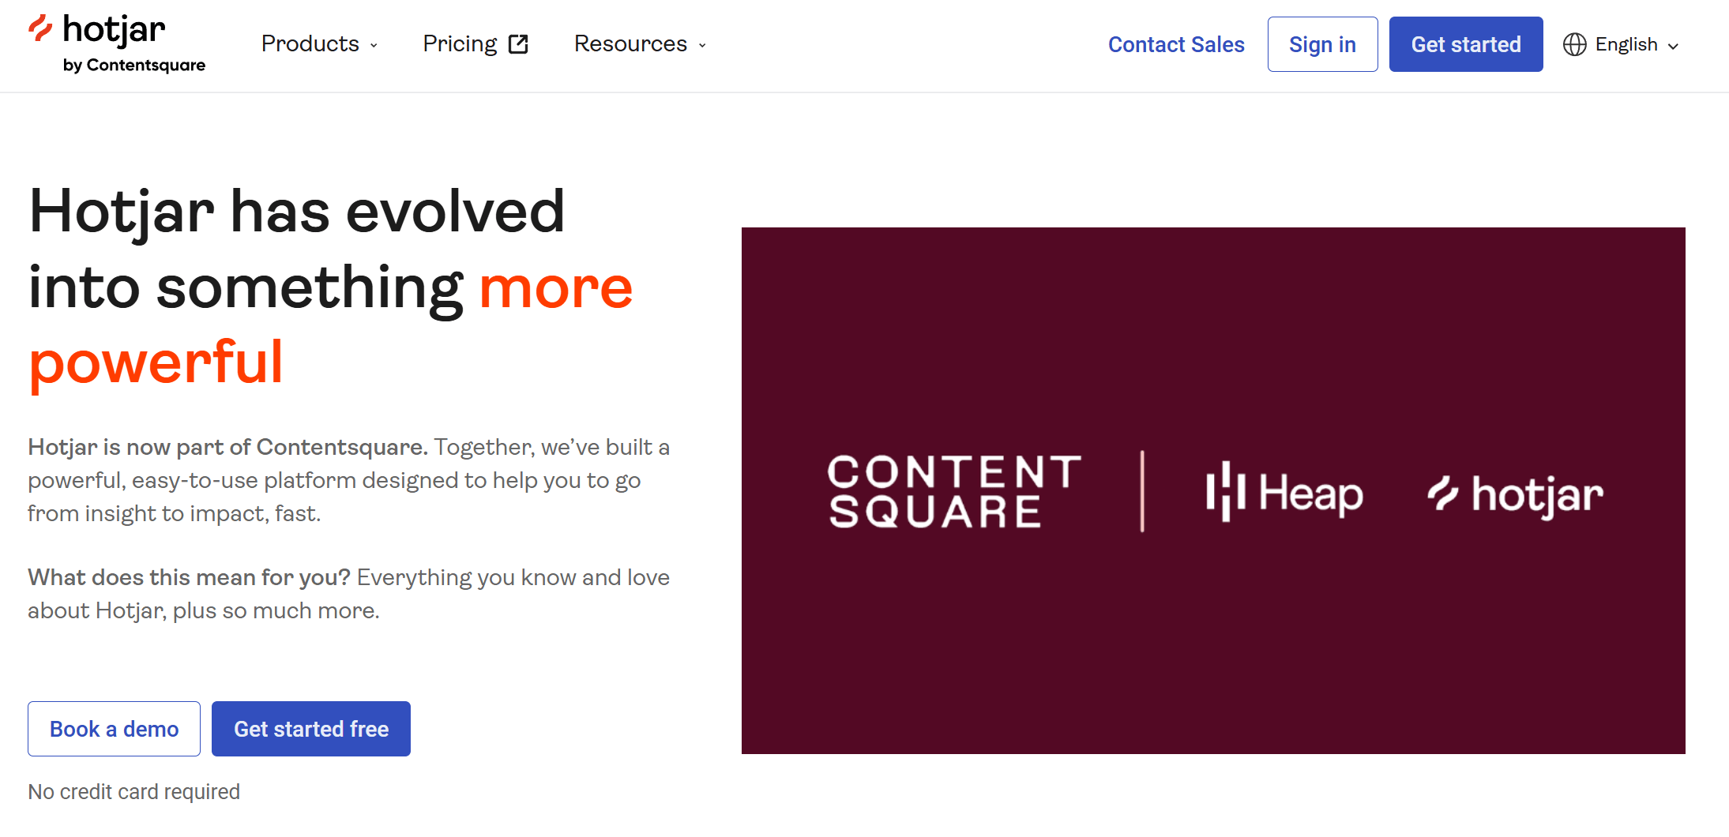Click the Get started free button
This screenshot has height=837, width=1729.
click(311, 729)
